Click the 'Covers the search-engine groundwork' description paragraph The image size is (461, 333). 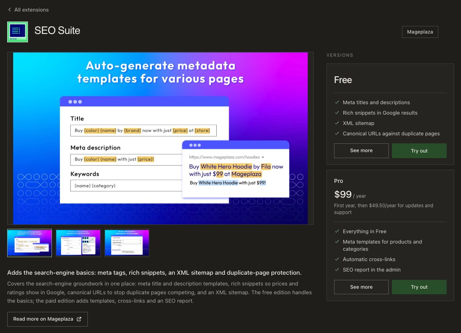pyautogui.click(x=159, y=292)
